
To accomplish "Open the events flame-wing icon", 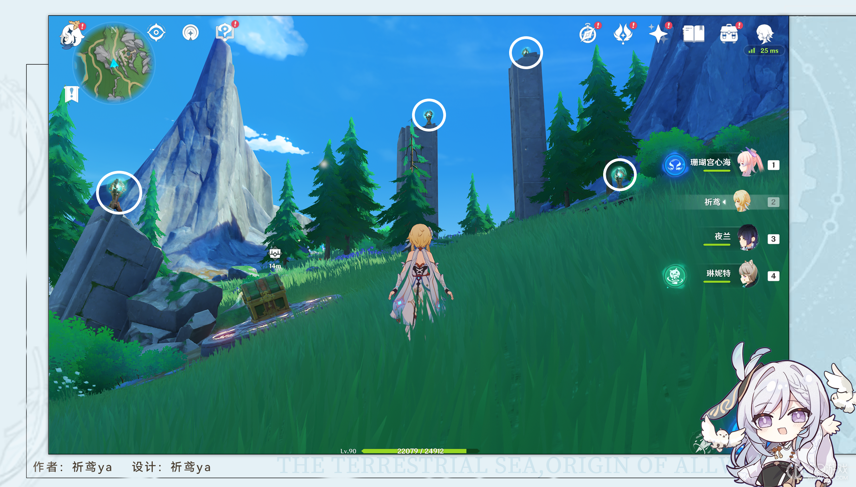I will pos(624,34).
